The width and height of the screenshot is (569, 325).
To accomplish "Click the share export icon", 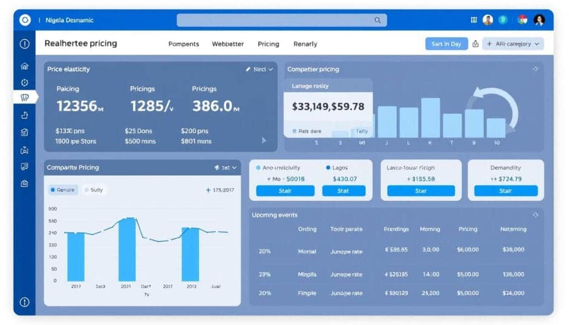I will coord(476,44).
